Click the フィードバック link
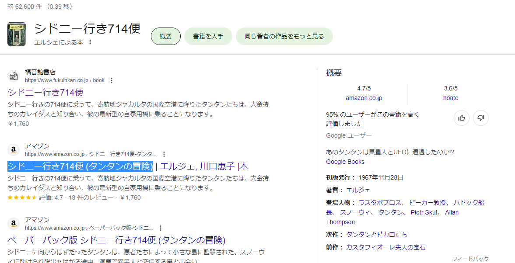This screenshot has width=515, height=263. pyautogui.click(x=470, y=259)
